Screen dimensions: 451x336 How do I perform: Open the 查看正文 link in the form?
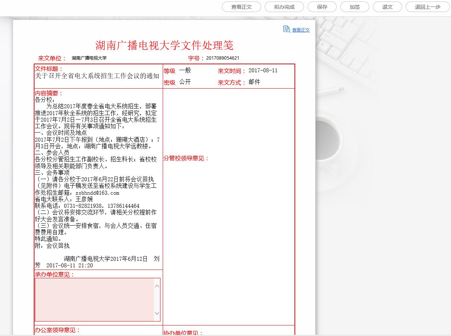pyautogui.click(x=301, y=30)
